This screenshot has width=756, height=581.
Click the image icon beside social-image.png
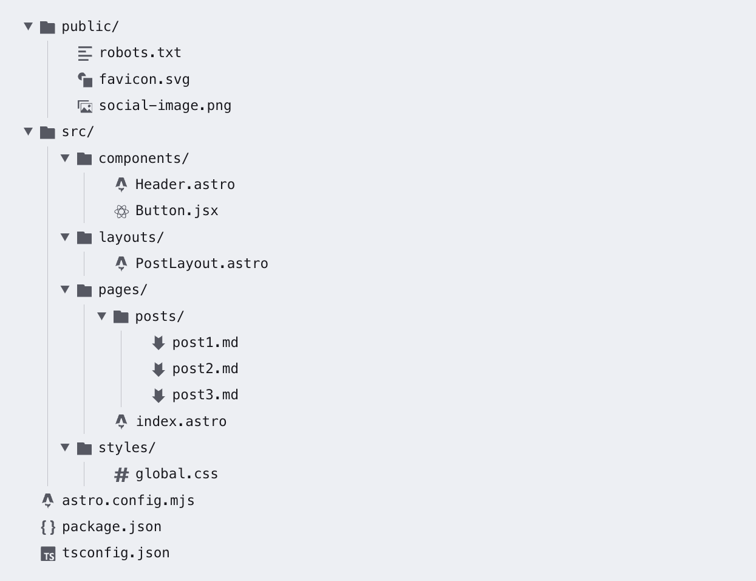click(x=85, y=106)
